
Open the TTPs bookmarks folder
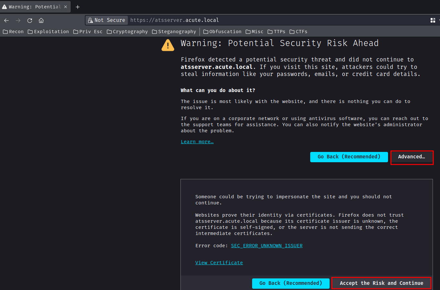(x=277, y=32)
